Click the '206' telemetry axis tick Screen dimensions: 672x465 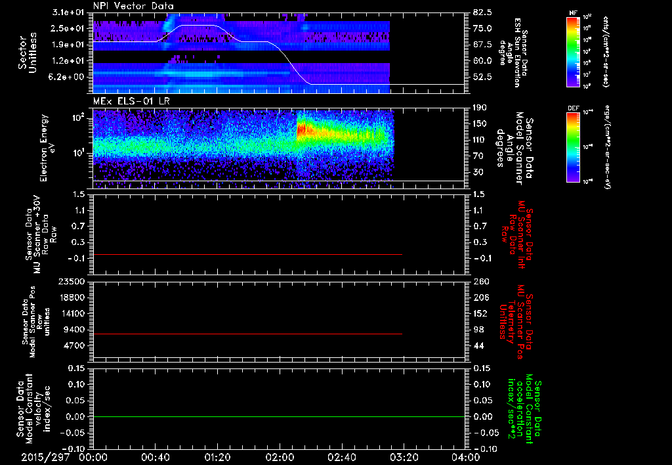[480, 298]
